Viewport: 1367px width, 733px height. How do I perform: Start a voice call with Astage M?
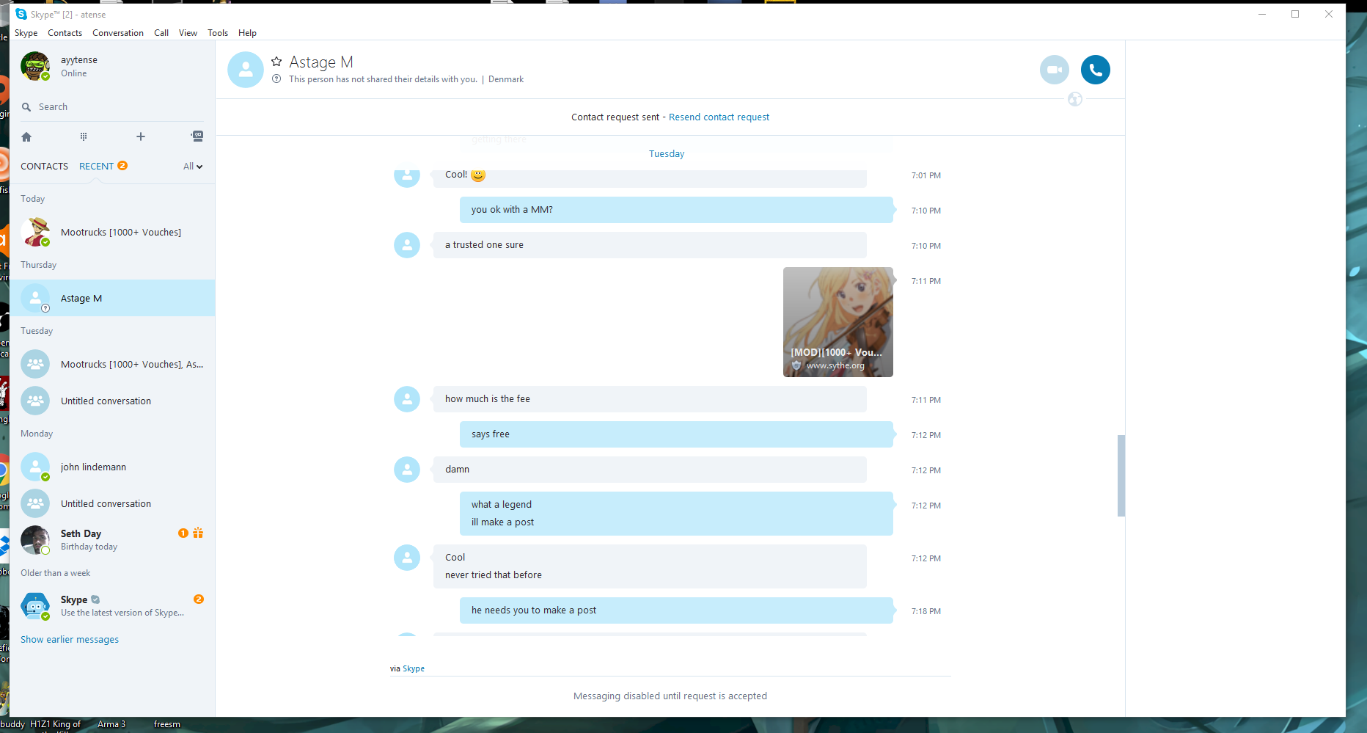click(1095, 70)
